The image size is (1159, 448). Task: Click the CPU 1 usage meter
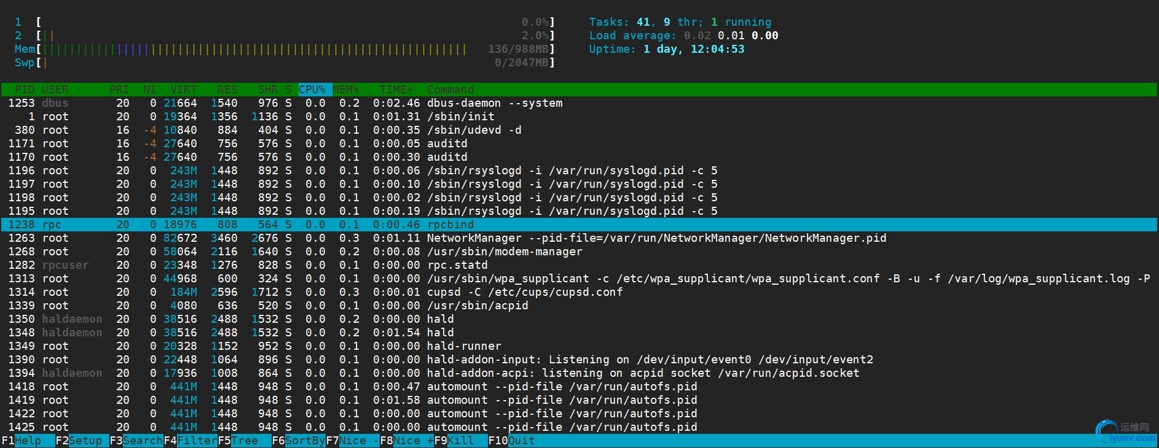click(285, 22)
